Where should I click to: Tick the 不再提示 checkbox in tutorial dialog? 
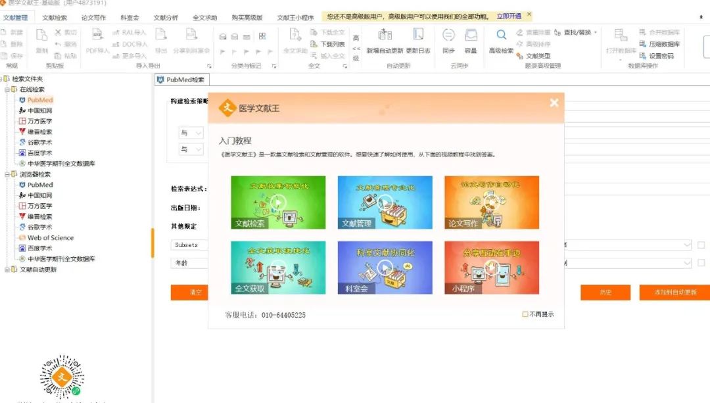point(525,314)
